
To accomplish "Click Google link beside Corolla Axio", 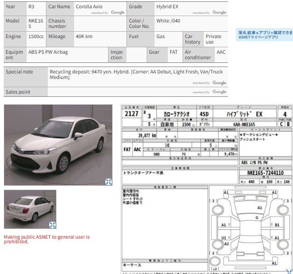I will coord(118,12).
